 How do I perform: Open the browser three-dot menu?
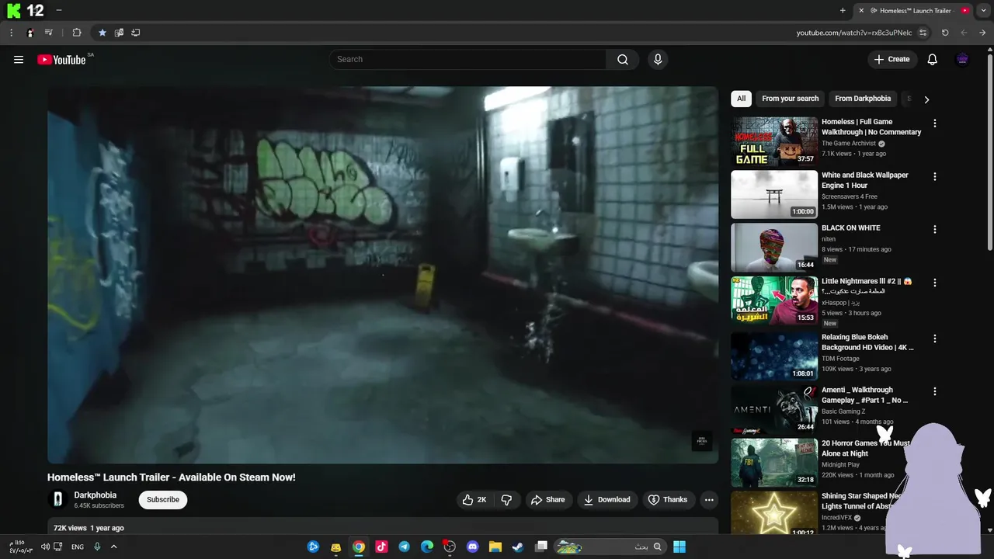tap(11, 33)
